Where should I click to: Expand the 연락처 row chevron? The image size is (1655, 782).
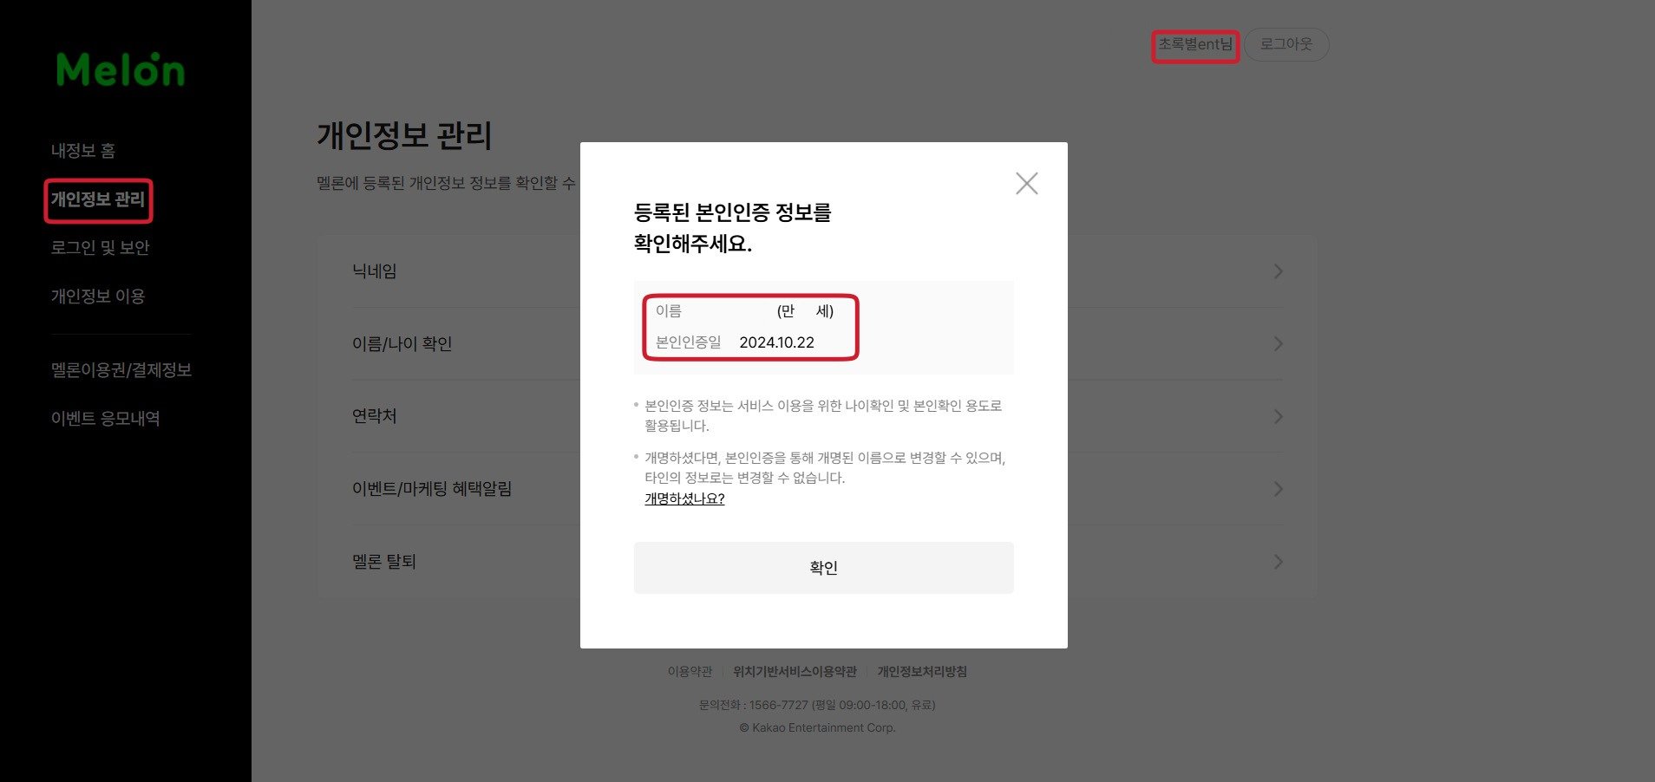click(x=1278, y=417)
